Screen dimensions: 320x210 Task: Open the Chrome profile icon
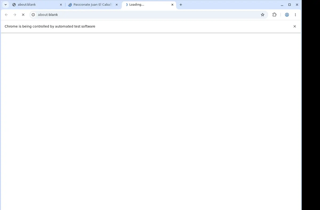tap(287, 15)
